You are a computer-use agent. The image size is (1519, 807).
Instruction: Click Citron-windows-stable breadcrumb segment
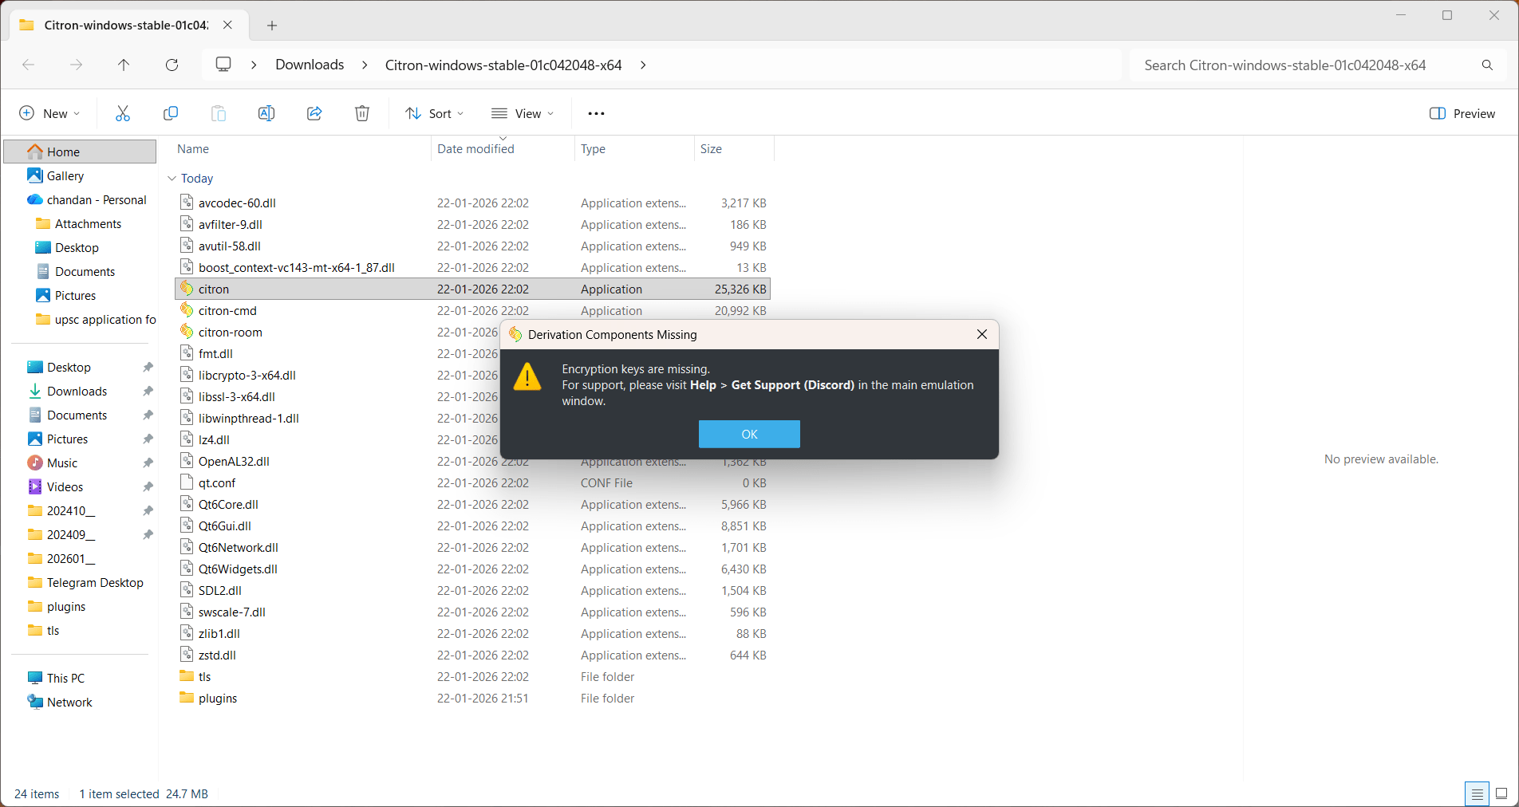coord(503,65)
